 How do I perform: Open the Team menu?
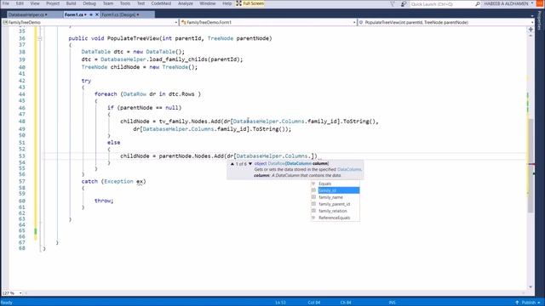coord(108,3)
